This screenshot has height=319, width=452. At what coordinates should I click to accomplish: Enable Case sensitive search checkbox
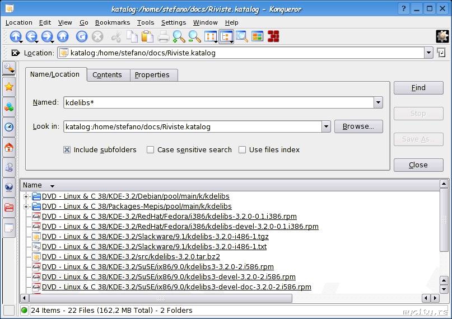click(150, 150)
